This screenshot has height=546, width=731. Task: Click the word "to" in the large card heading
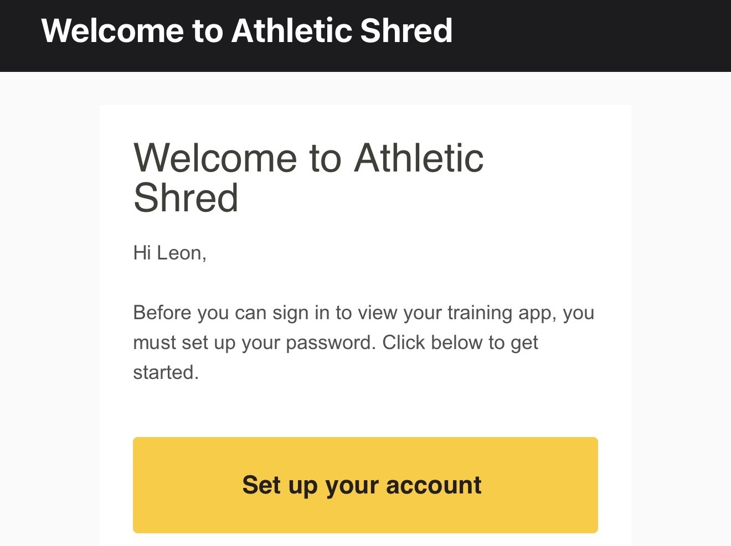[x=325, y=158]
